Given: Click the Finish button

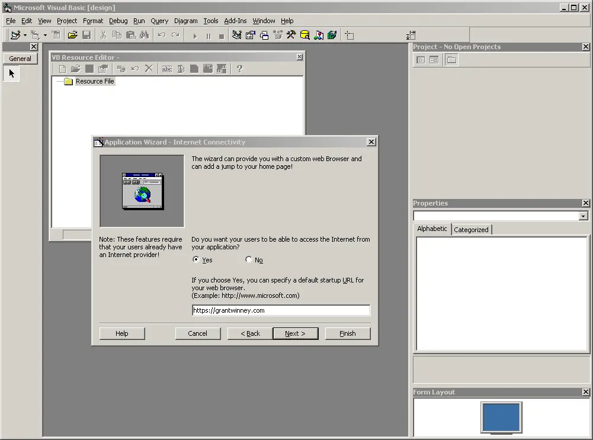Looking at the screenshot, I should [x=348, y=333].
